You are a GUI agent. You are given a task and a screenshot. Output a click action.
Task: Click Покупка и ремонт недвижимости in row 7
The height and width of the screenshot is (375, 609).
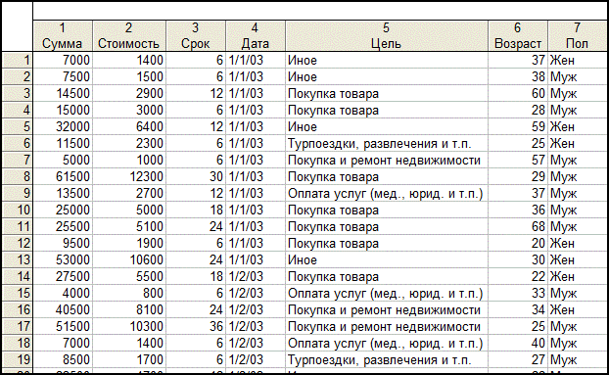coord(387,160)
